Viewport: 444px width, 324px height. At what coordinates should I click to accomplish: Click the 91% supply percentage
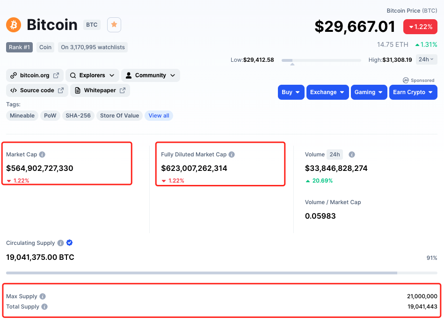click(432, 258)
